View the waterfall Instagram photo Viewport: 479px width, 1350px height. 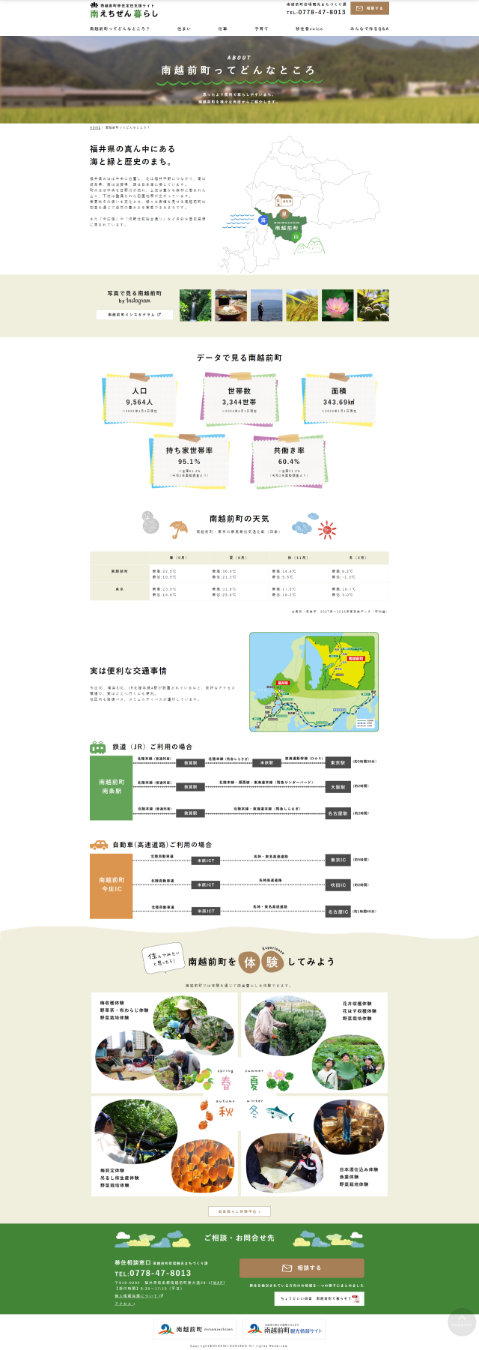[195, 305]
